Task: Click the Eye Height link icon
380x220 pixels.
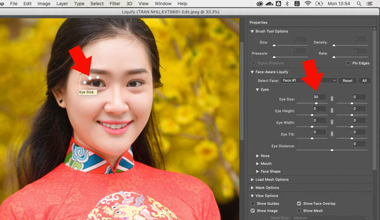Action: [332, 110]
